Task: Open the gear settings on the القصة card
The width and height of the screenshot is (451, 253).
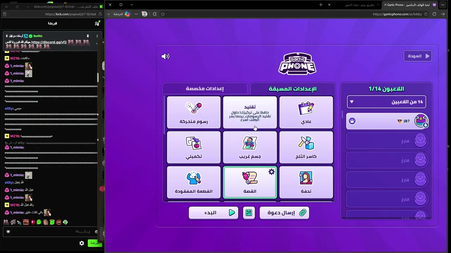Action: [x=271, y=172]
